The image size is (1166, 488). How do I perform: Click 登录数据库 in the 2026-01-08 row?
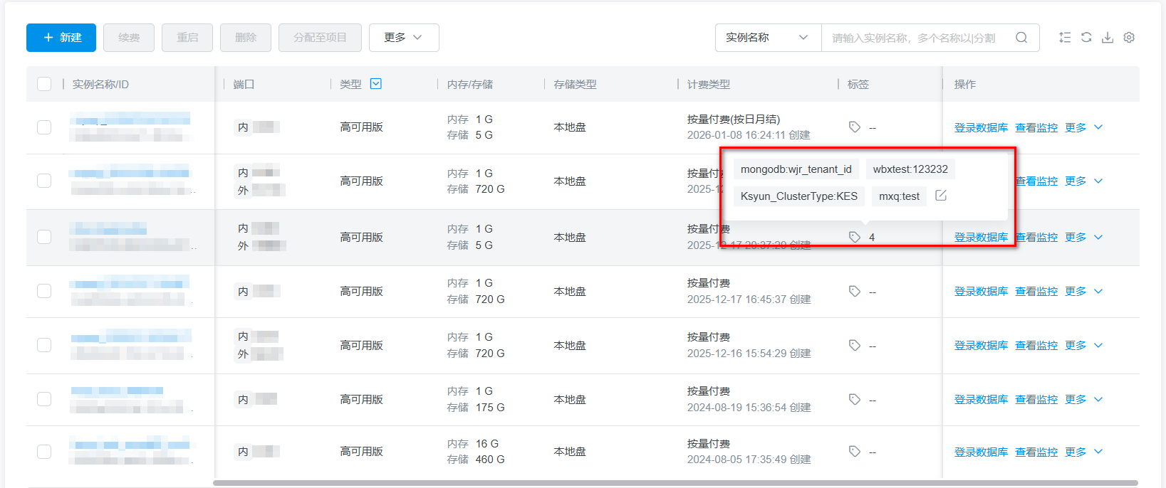tap(981, 127)
